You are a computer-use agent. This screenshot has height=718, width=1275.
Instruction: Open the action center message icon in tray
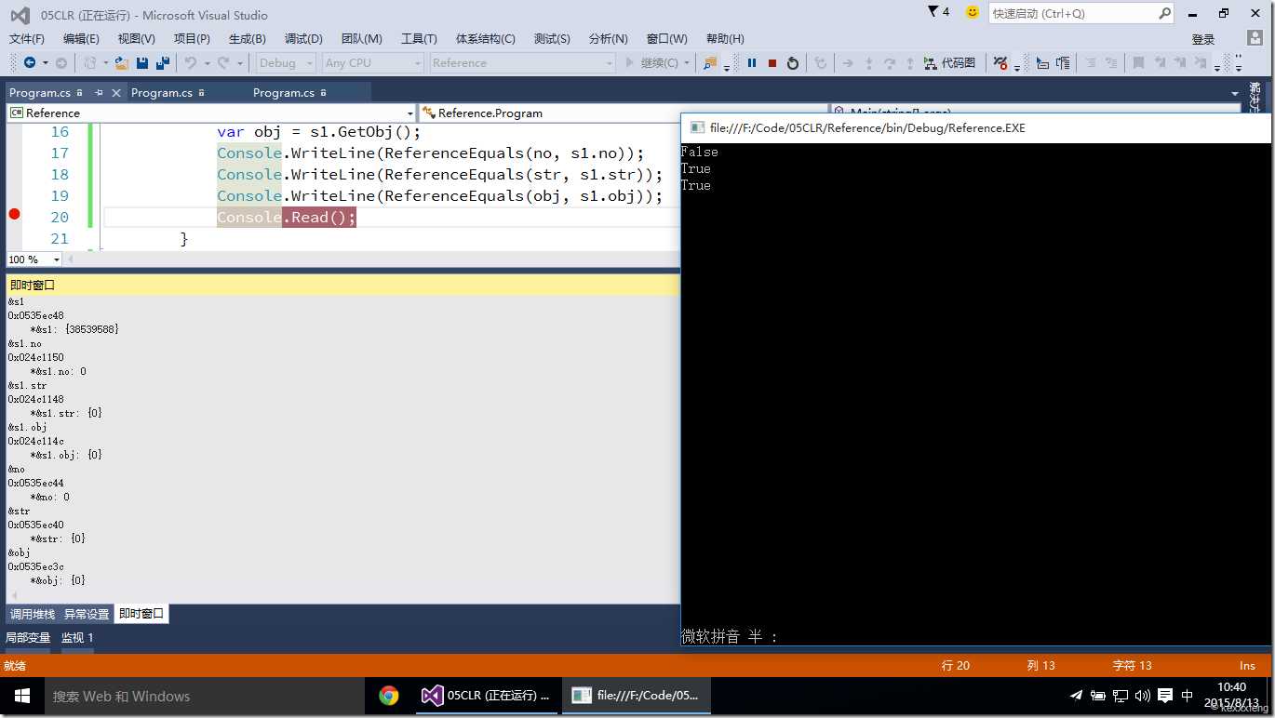(1164, 696)
